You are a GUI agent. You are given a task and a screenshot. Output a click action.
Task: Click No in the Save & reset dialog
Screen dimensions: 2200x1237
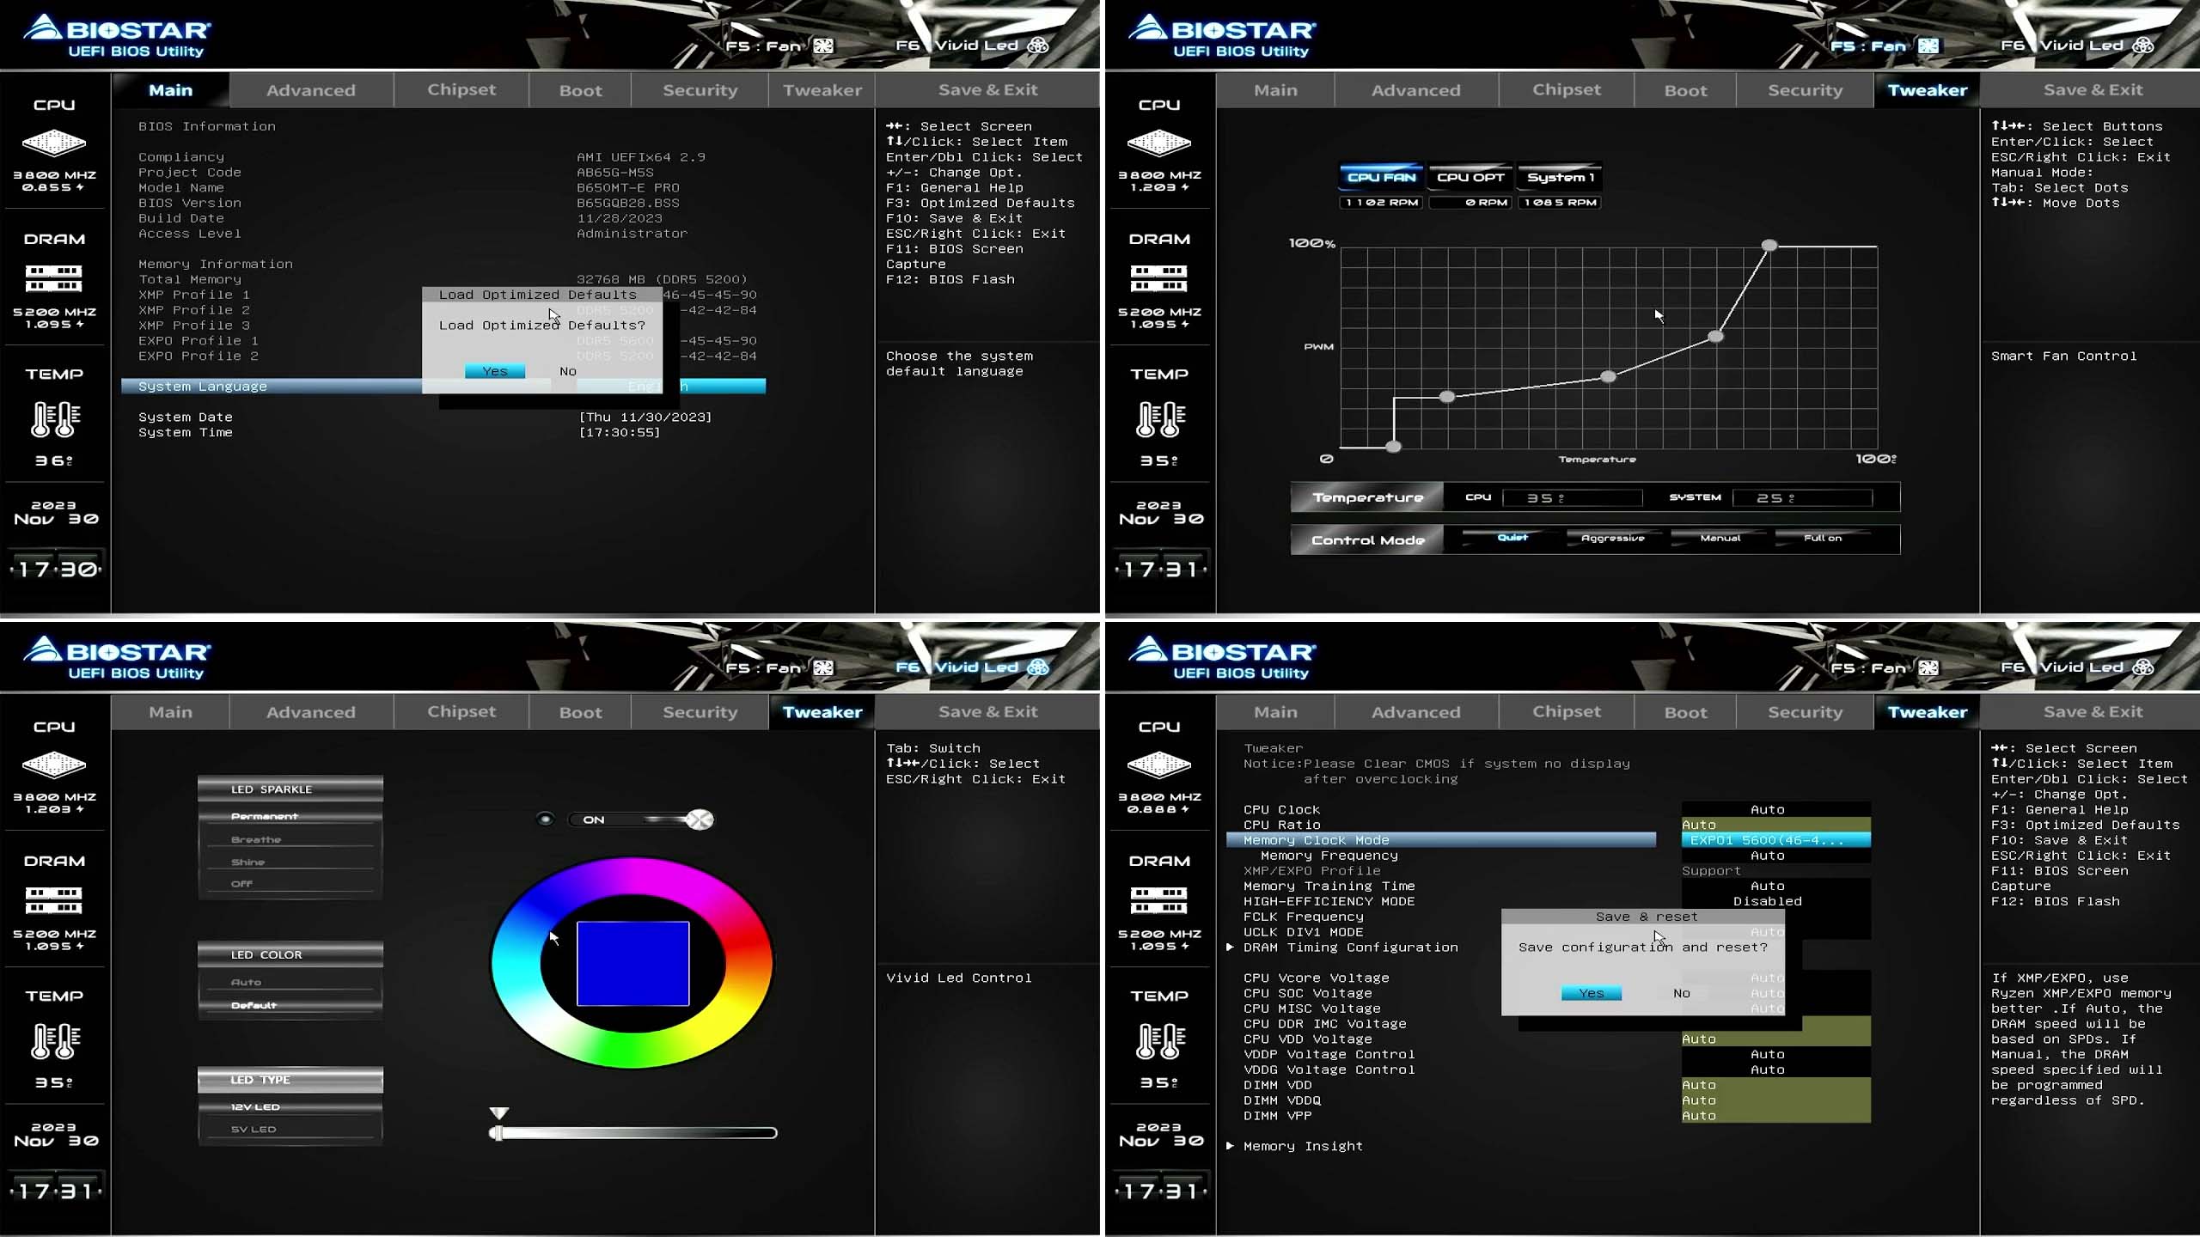point(1681,993)
